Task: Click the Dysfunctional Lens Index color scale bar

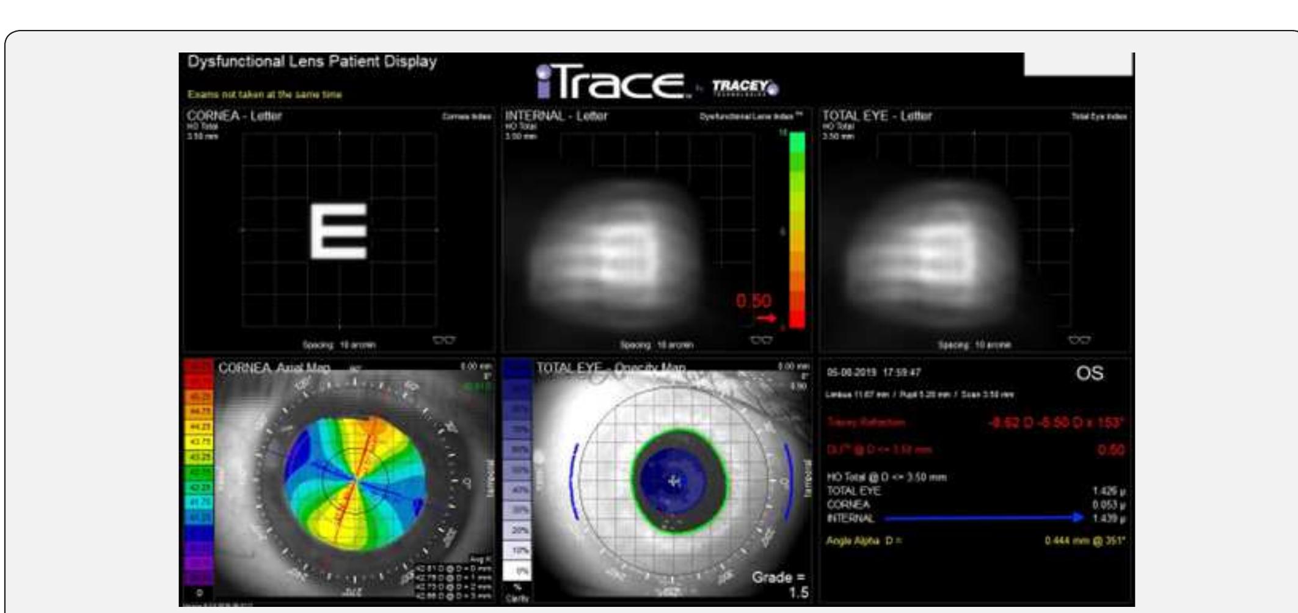Action: pyautogui.click(x=797, y=231)
